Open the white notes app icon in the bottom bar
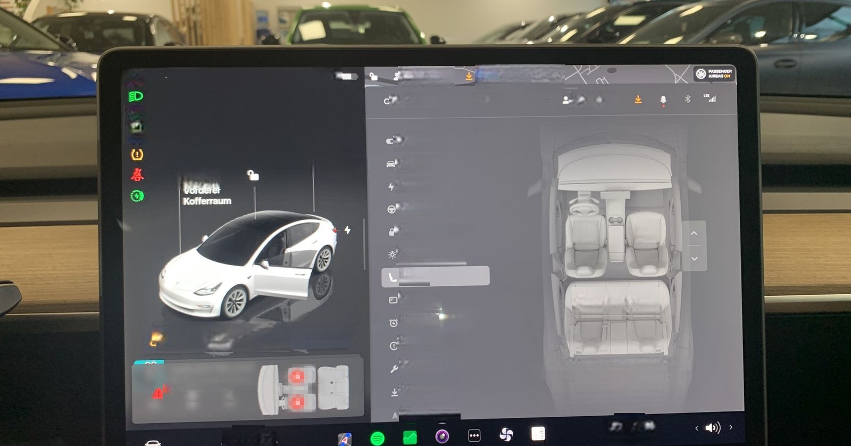This screenshot has width=851, height=446. click(538, 433)
